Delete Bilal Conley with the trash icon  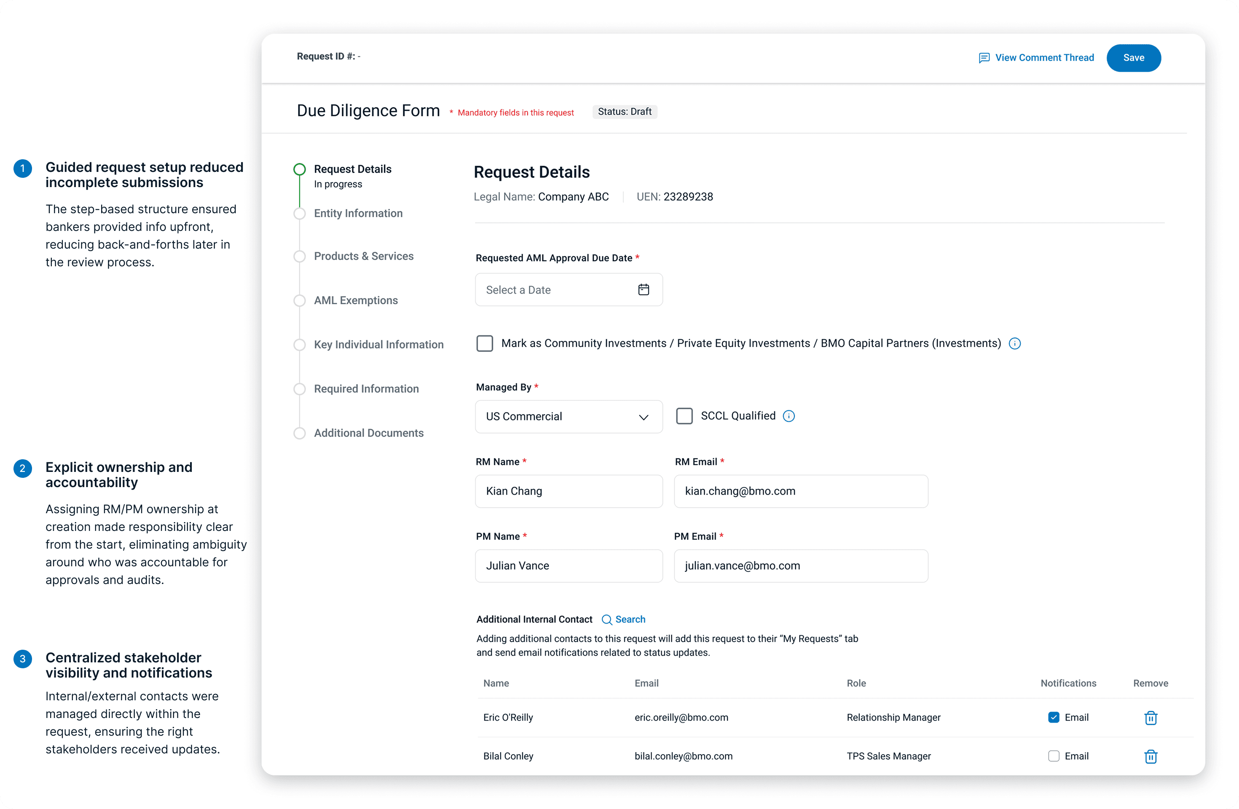click(1150, 756)
